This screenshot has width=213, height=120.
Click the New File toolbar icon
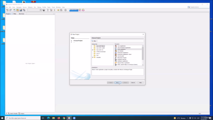click(x=14, y=10)
